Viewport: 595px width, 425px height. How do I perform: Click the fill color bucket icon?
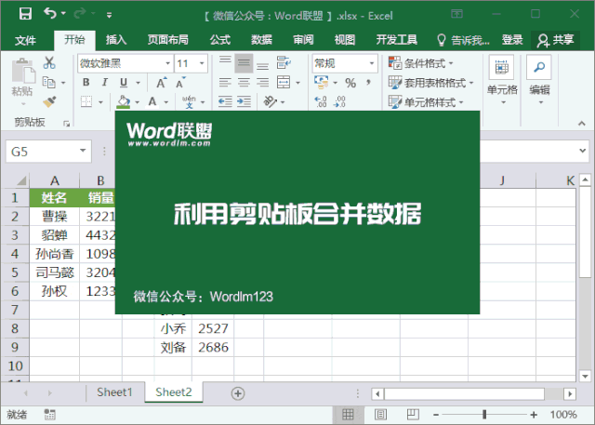pyautogui.click(x=124, y=101)
